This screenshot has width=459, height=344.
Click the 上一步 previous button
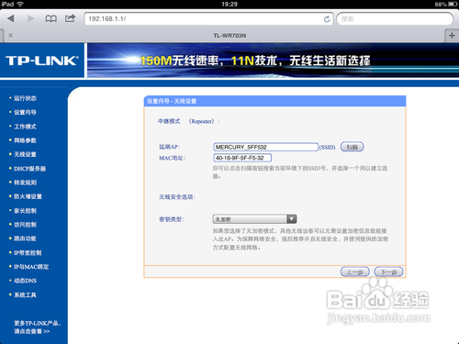(x=355, y=272)
